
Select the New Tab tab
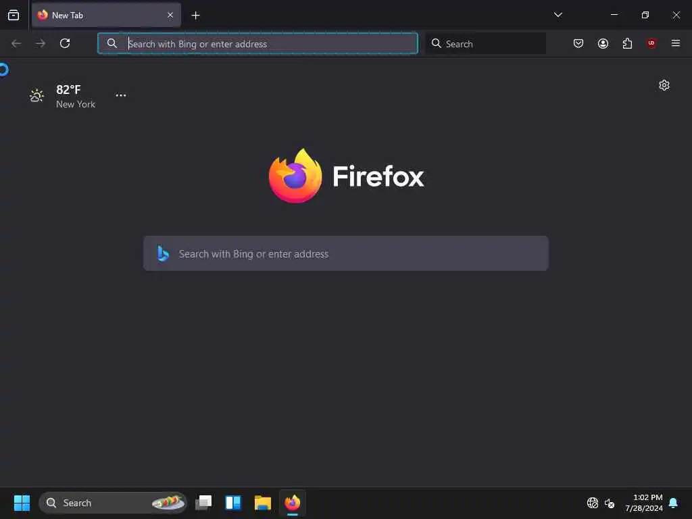(x=106, y=15)
